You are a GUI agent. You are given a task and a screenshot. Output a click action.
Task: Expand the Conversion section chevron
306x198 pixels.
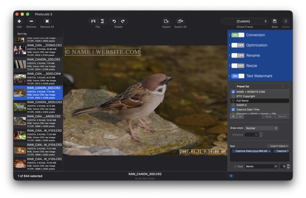(230, 35)
